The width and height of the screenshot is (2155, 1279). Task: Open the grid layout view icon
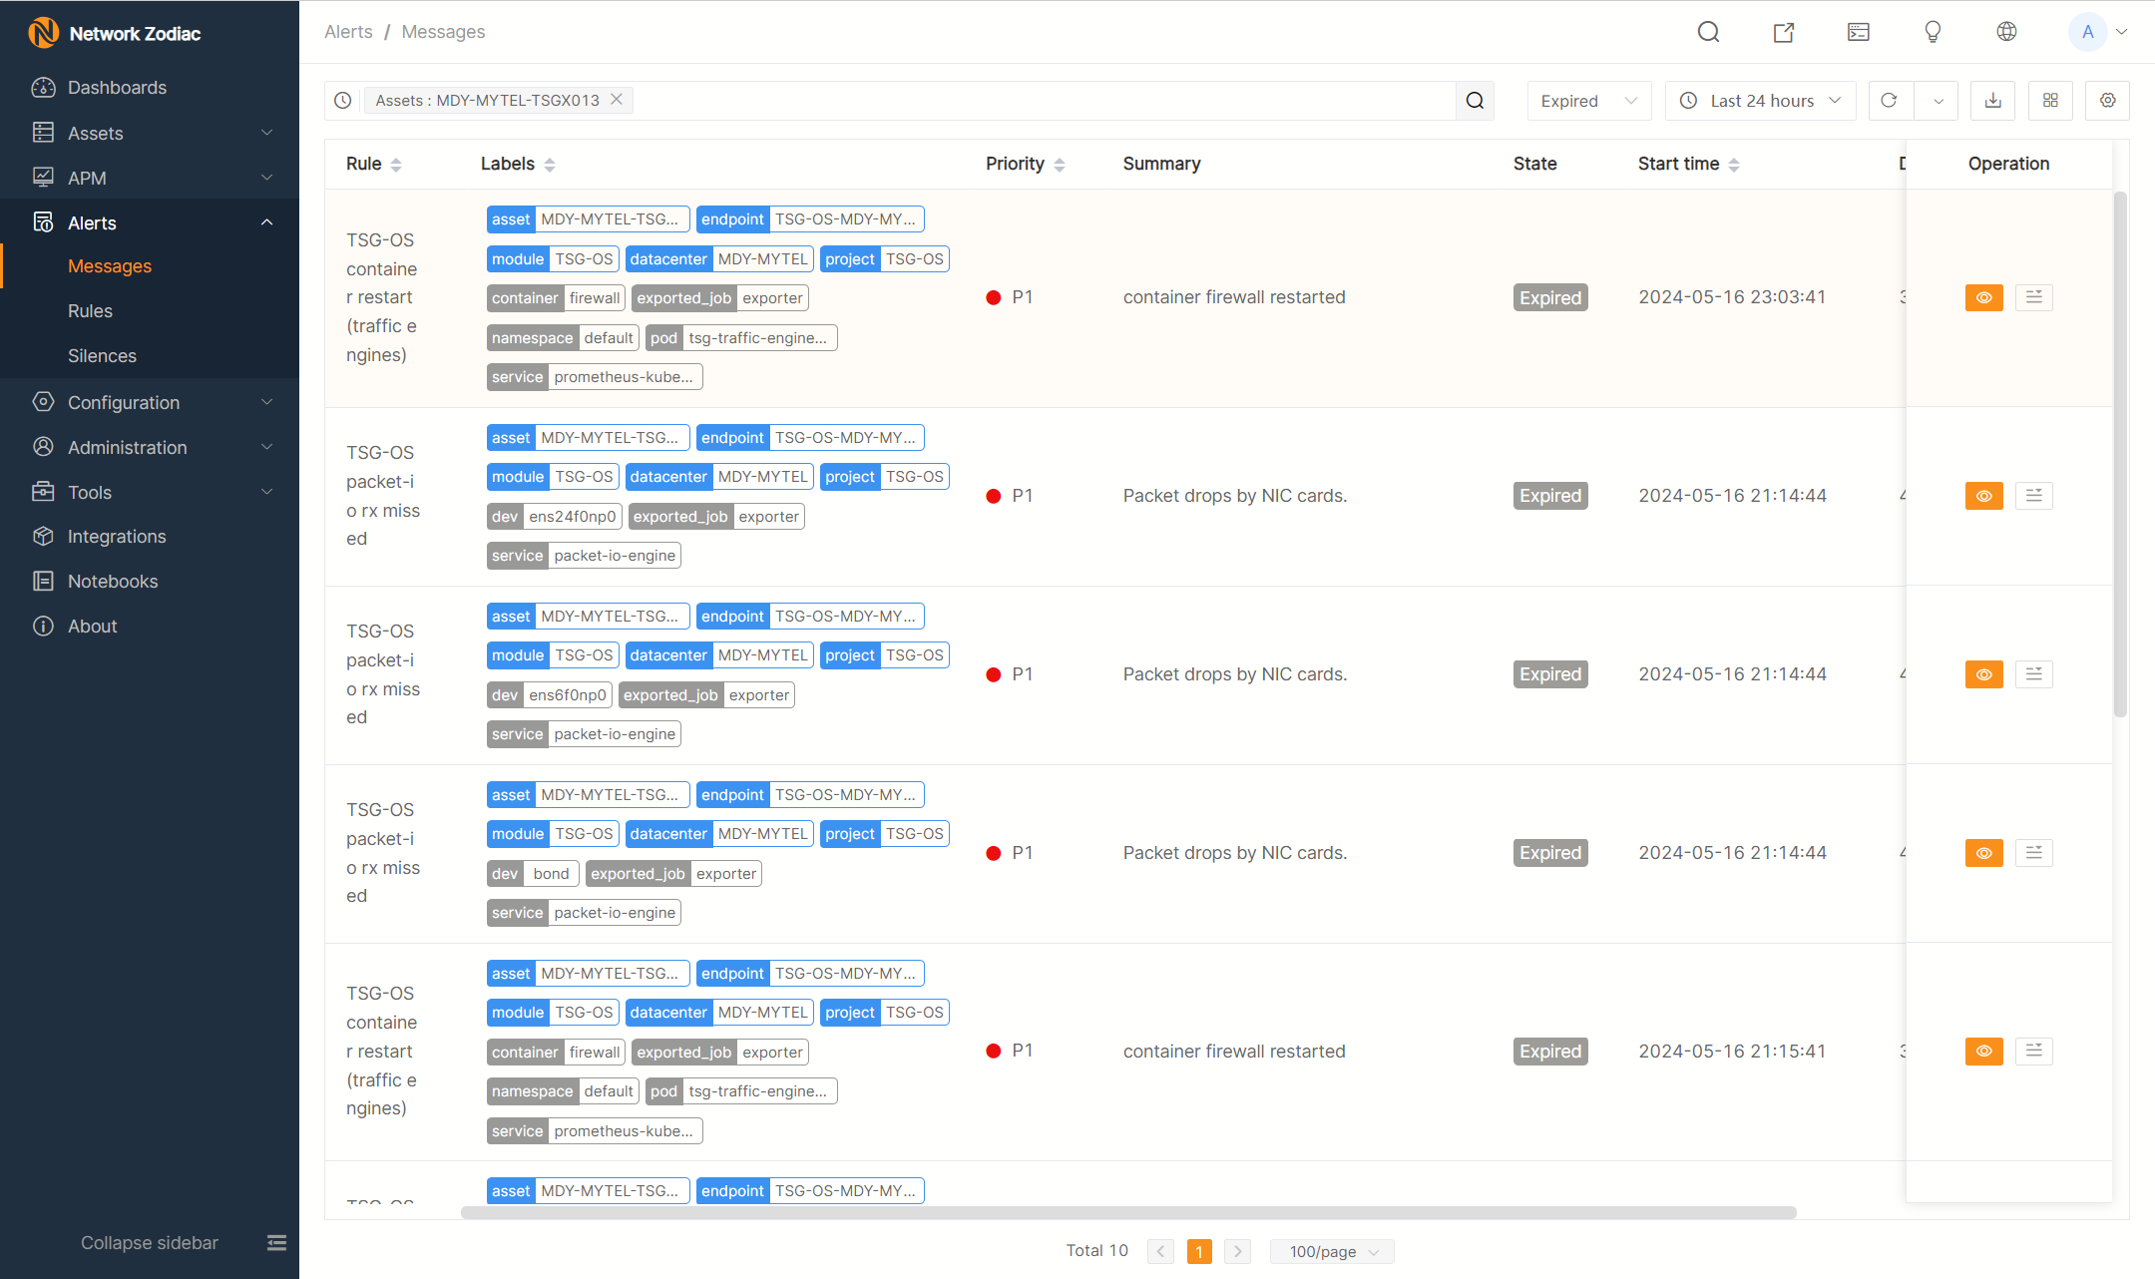point(2050,101)
